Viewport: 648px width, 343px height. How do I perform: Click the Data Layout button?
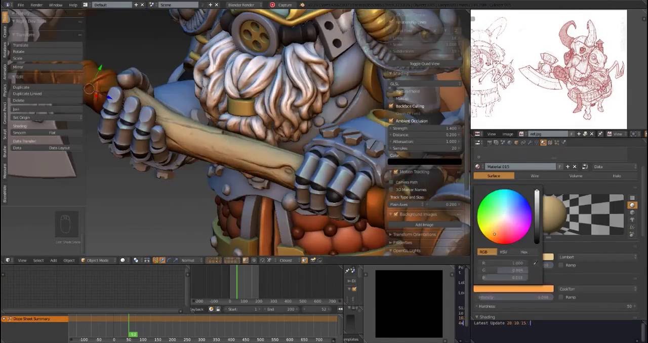click(64, 148)
